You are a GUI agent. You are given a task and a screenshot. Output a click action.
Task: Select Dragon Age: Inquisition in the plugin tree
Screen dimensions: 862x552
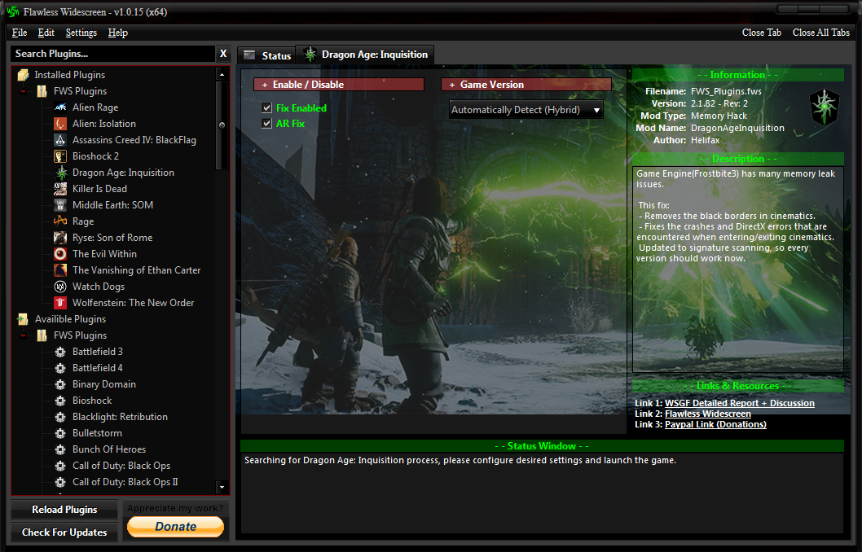123,173
